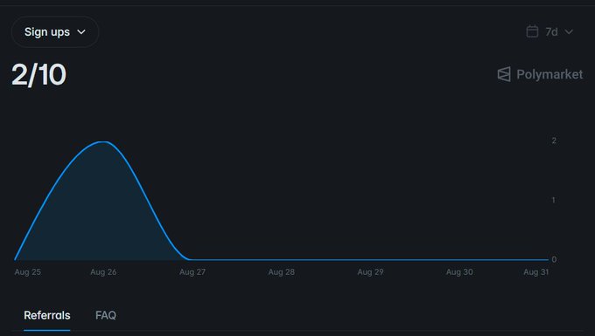Viewport: 595px width, 336px height.
Task: Switch to the Referrals tab
Action: click(x=47, y=316)
